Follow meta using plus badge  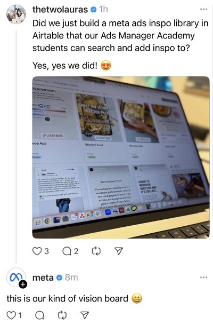(23, 284)
